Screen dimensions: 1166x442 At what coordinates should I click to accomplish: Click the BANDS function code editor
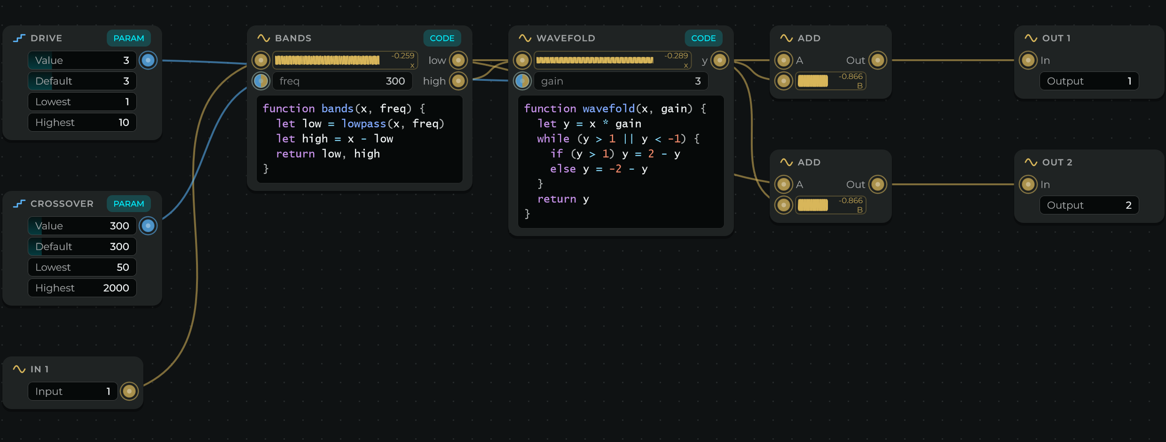pyautogui.click(x=360, y=139)
